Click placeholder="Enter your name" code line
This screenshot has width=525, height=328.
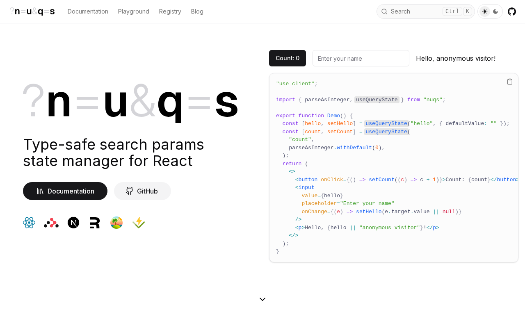point(348,203)
